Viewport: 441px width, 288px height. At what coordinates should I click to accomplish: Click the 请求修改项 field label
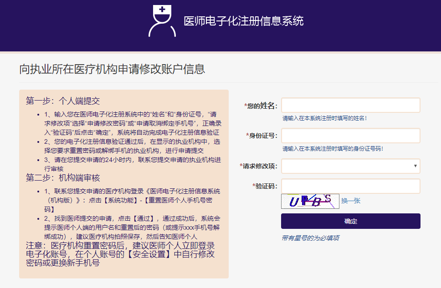tap(259, 166)
